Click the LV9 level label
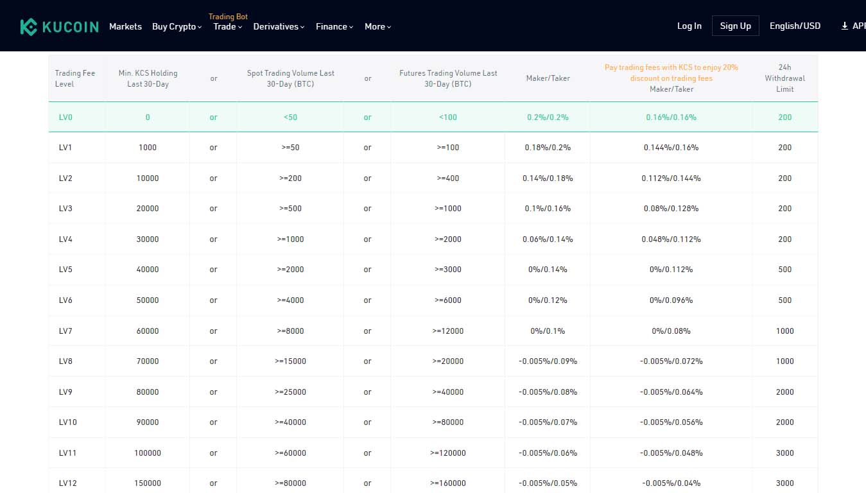Screen dimensions: 866x493 tap(65, 392)
